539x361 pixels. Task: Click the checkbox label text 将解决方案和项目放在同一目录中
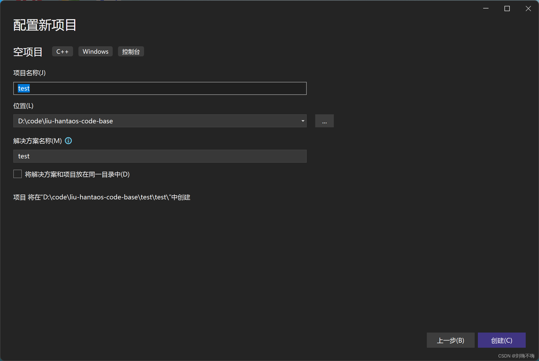pyautogui.click(x=77, y=174)
